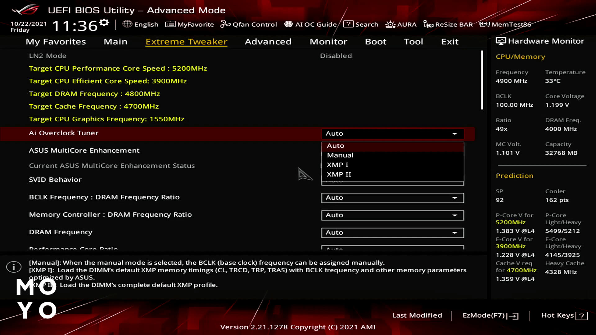Select Manual overclock tuner option
This screenshot has height=335, width=596.
(340, 155)
